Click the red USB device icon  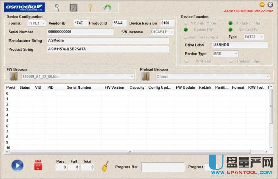click(x=38, y=166)
